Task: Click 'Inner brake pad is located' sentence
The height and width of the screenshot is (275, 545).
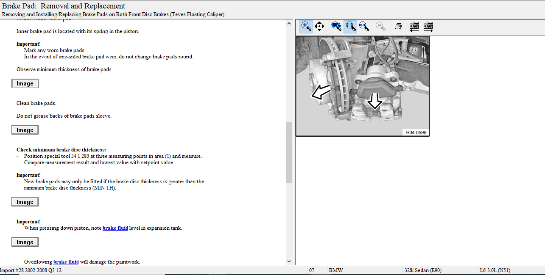Action: click(78, 31)
